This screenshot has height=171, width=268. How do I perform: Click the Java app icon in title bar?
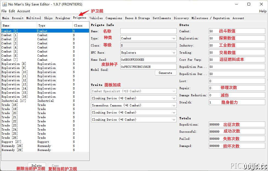4,4
